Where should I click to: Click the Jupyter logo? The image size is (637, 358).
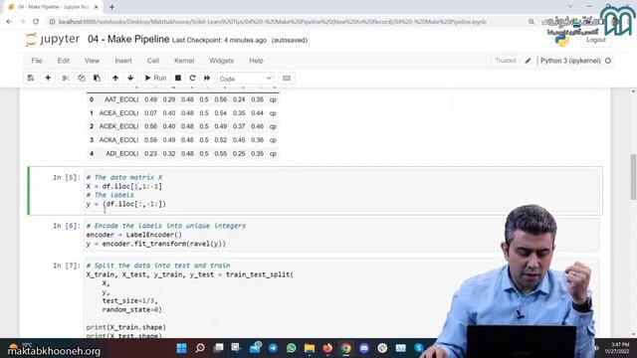pos(52,40)
